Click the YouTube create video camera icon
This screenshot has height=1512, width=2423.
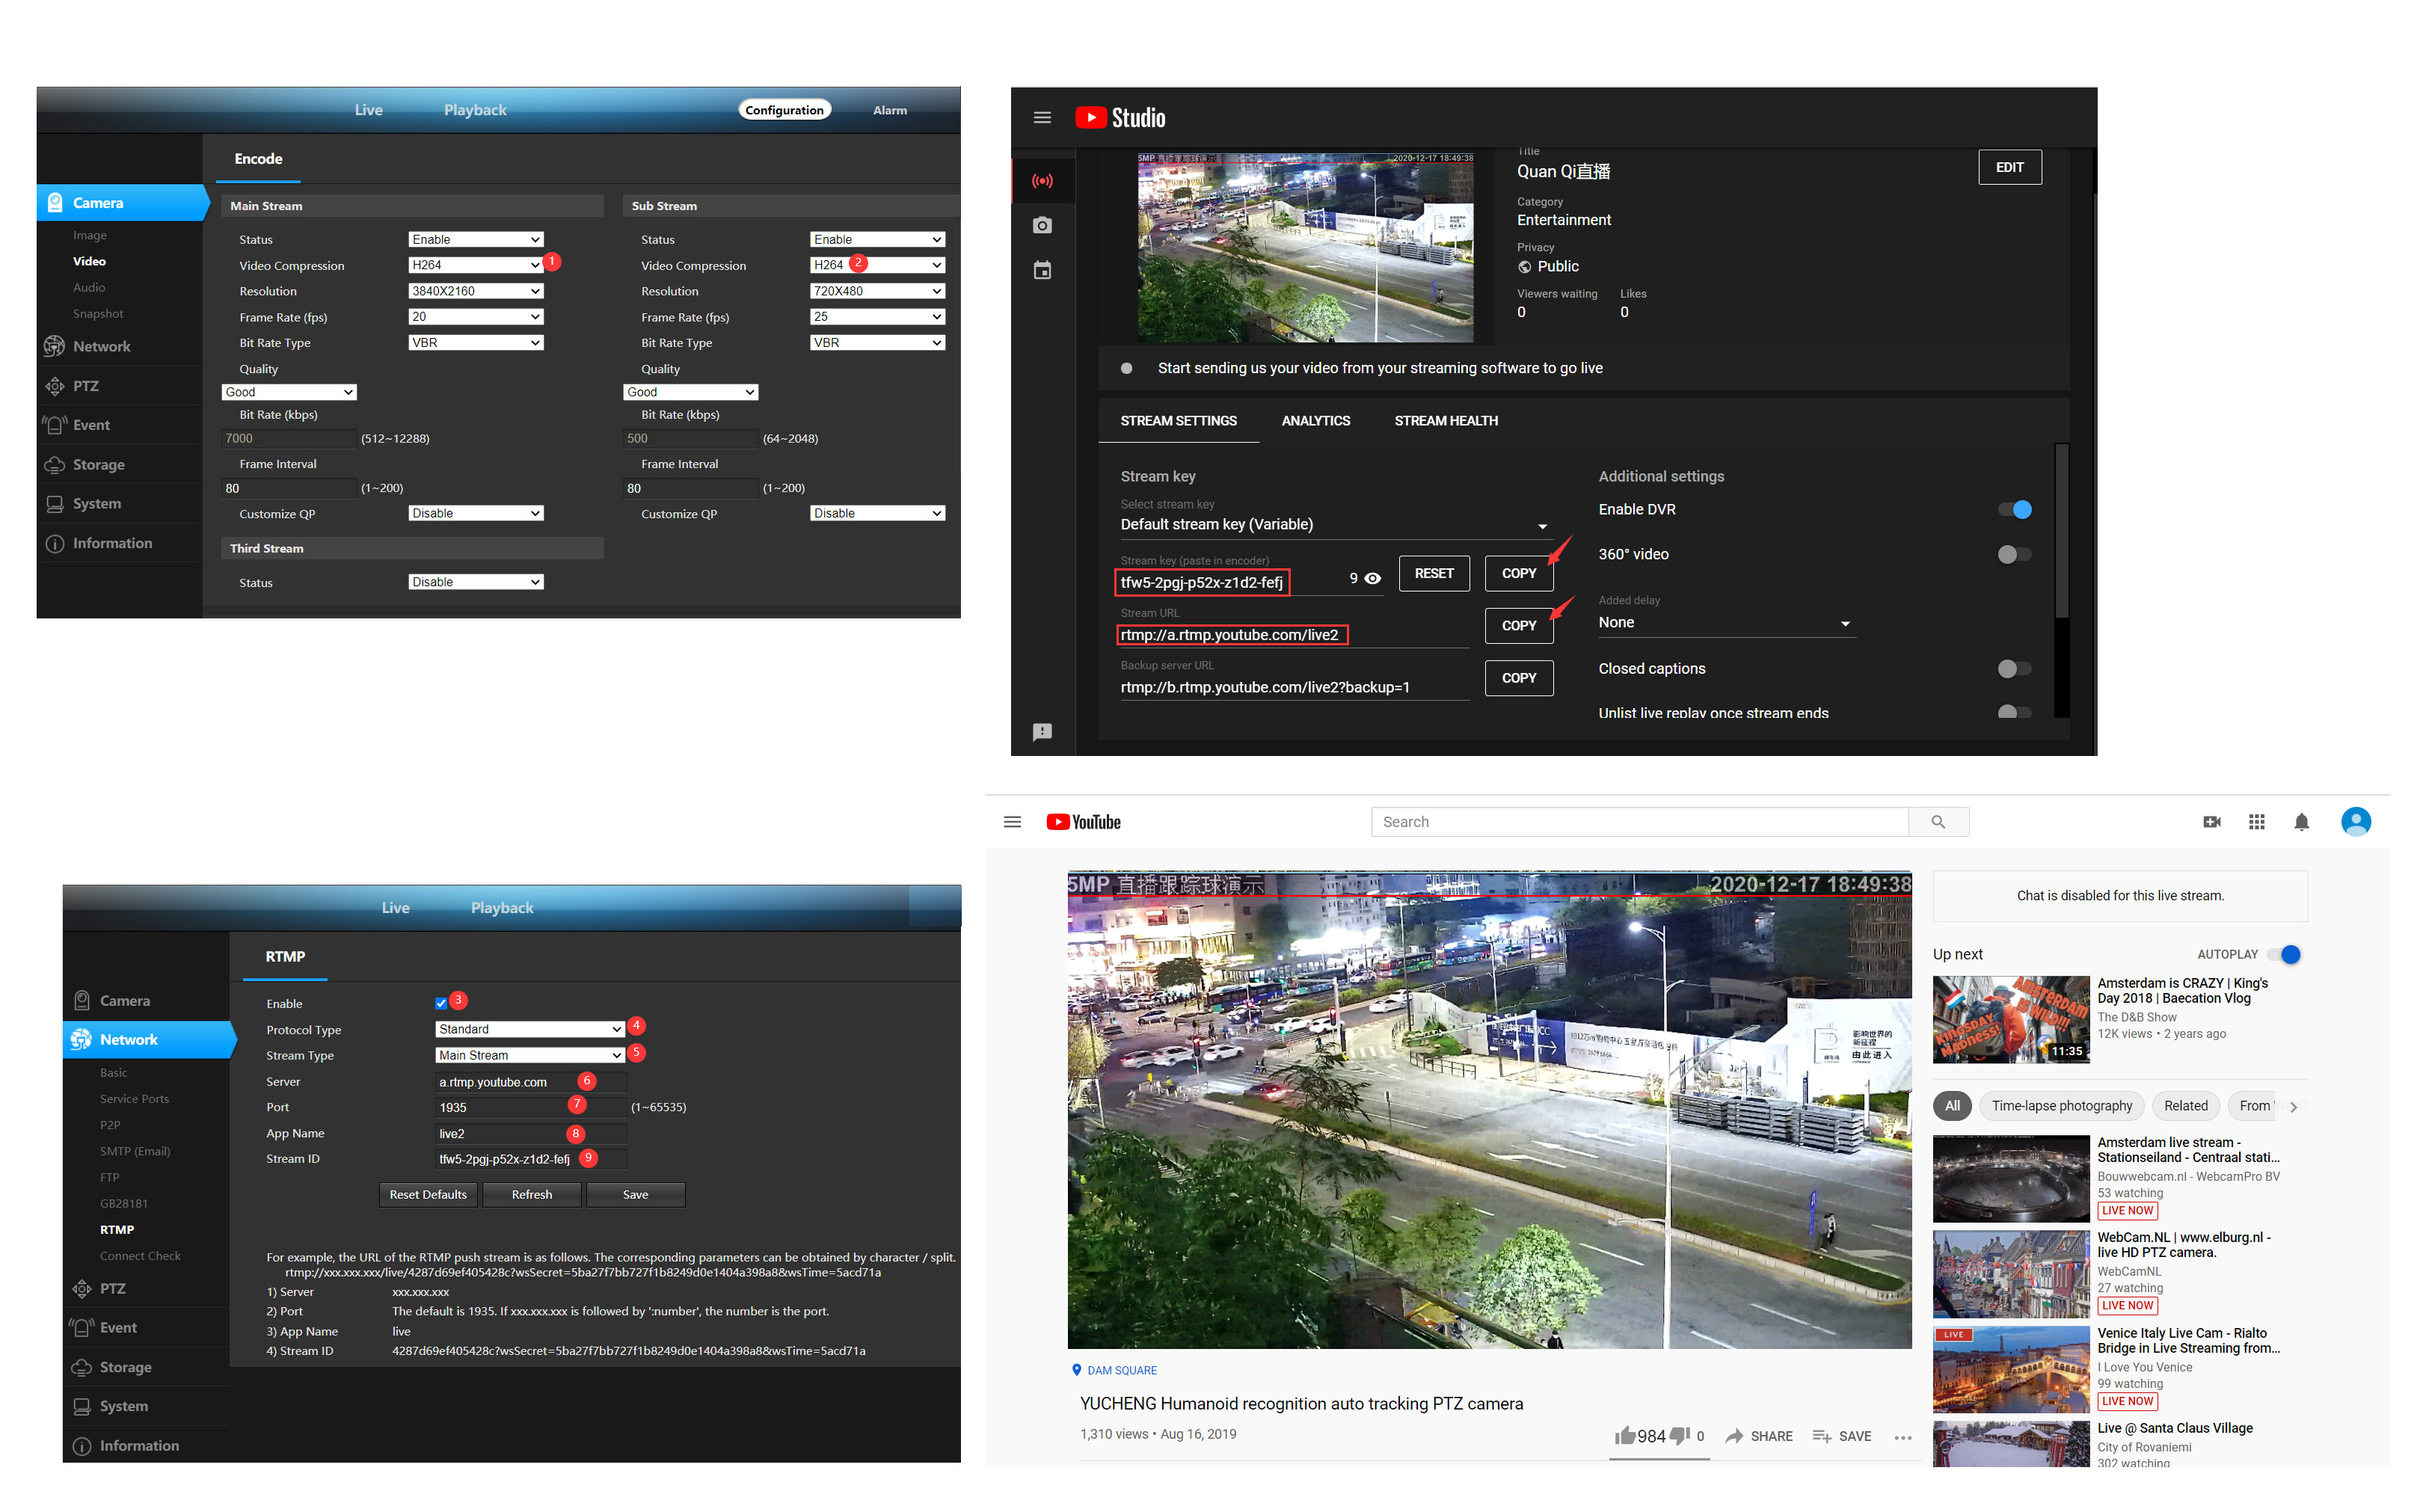point(2211,822)
